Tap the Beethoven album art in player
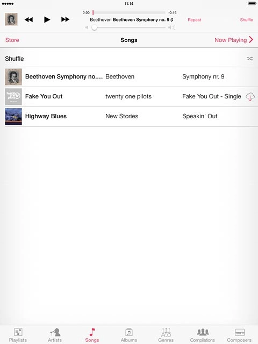258x344 pixels. click(x=11, y=19)
